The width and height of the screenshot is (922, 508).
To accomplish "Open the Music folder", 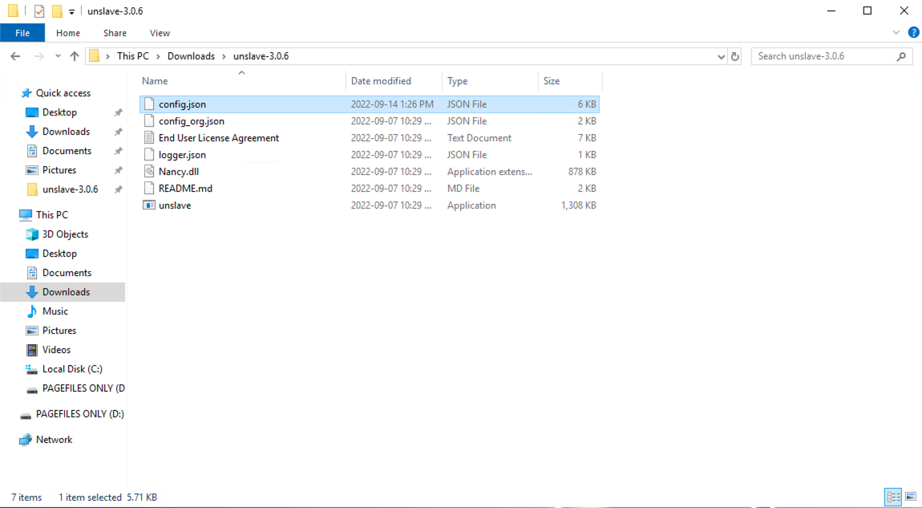I will [55, 311].
